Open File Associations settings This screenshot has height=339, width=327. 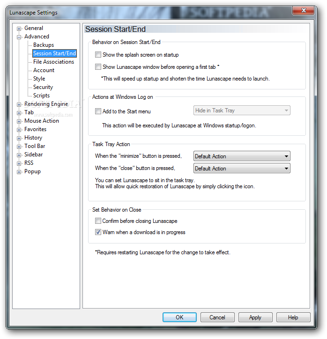pos(53,62)
